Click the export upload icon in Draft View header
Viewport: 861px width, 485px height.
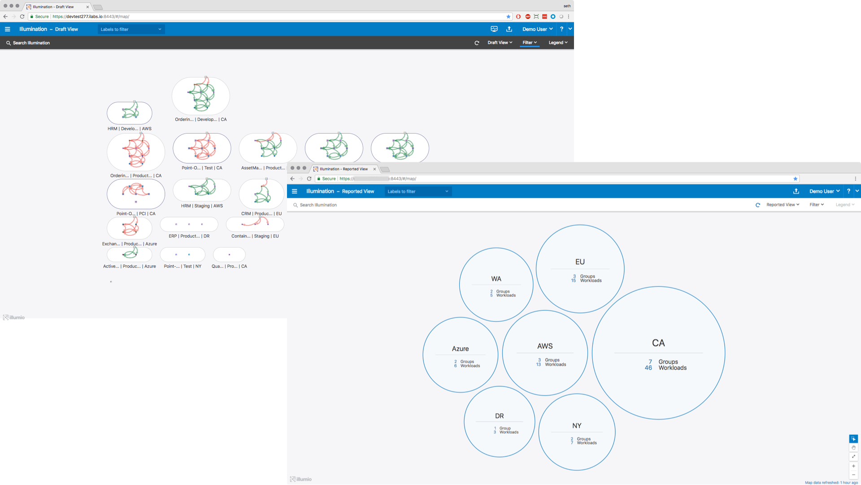[x=509, y=29]
